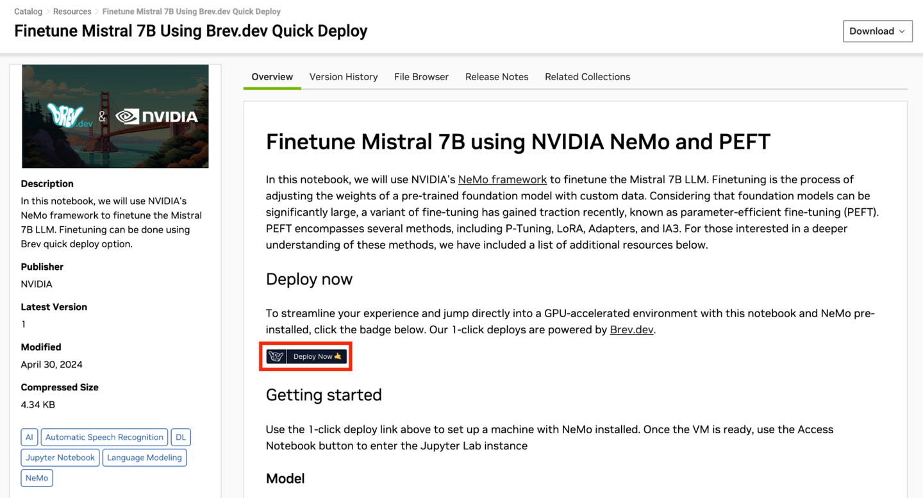Select the NeMo tag label
Image resolution: width=923 pixels, height=498 pixels.
[x=37, y=477]
